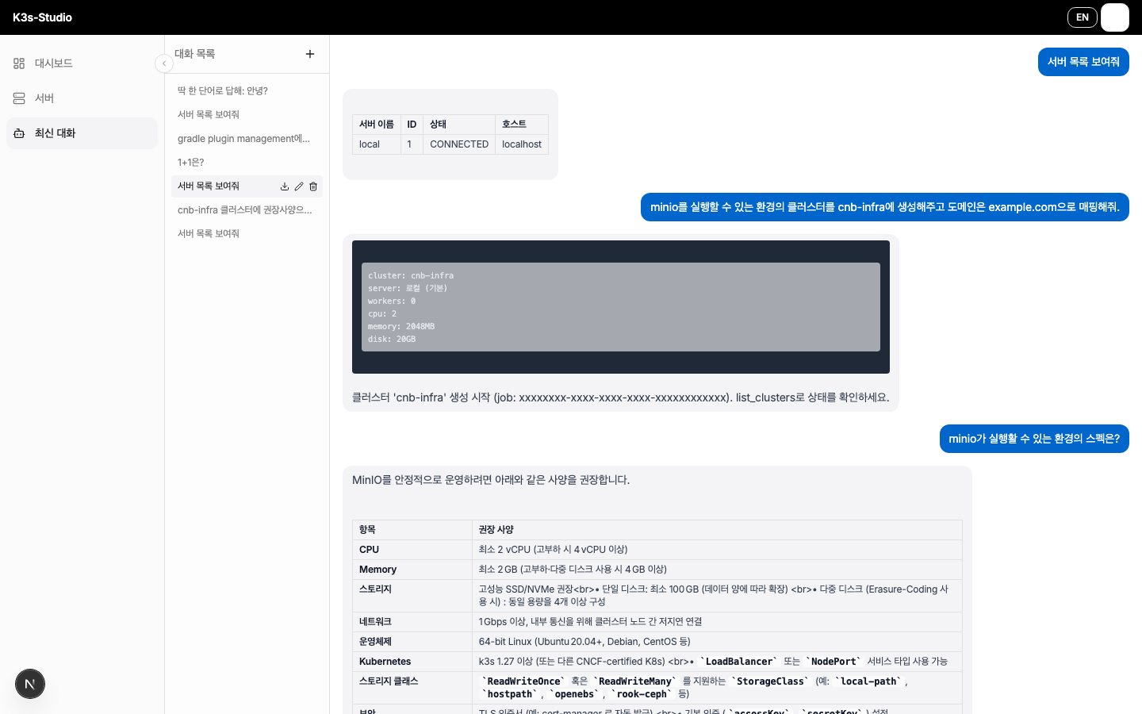Viewport: 1142px width, 714px height.
Task: Click the 'ReadWriteOnce' storage class cell
Action: click(x=717, y=688)
